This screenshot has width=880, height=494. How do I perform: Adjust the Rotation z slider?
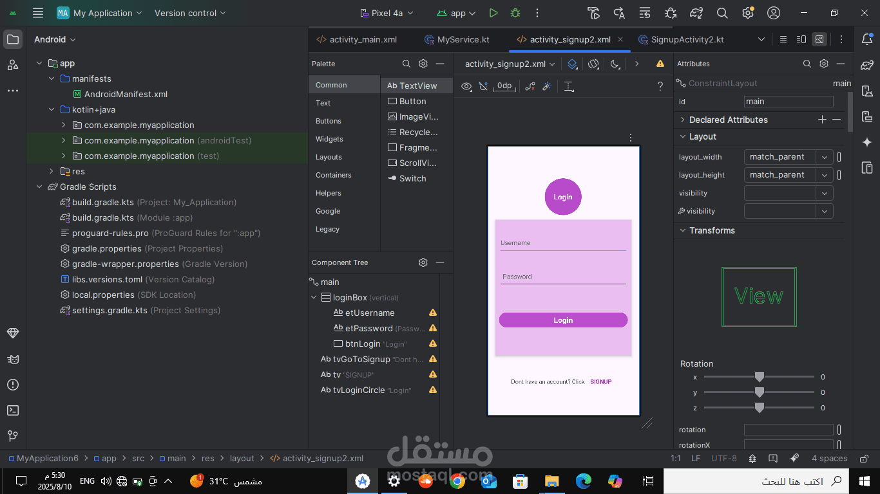click(x=760, y=408)
